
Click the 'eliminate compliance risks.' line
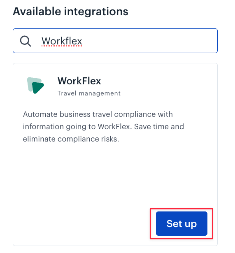point(71,139)
